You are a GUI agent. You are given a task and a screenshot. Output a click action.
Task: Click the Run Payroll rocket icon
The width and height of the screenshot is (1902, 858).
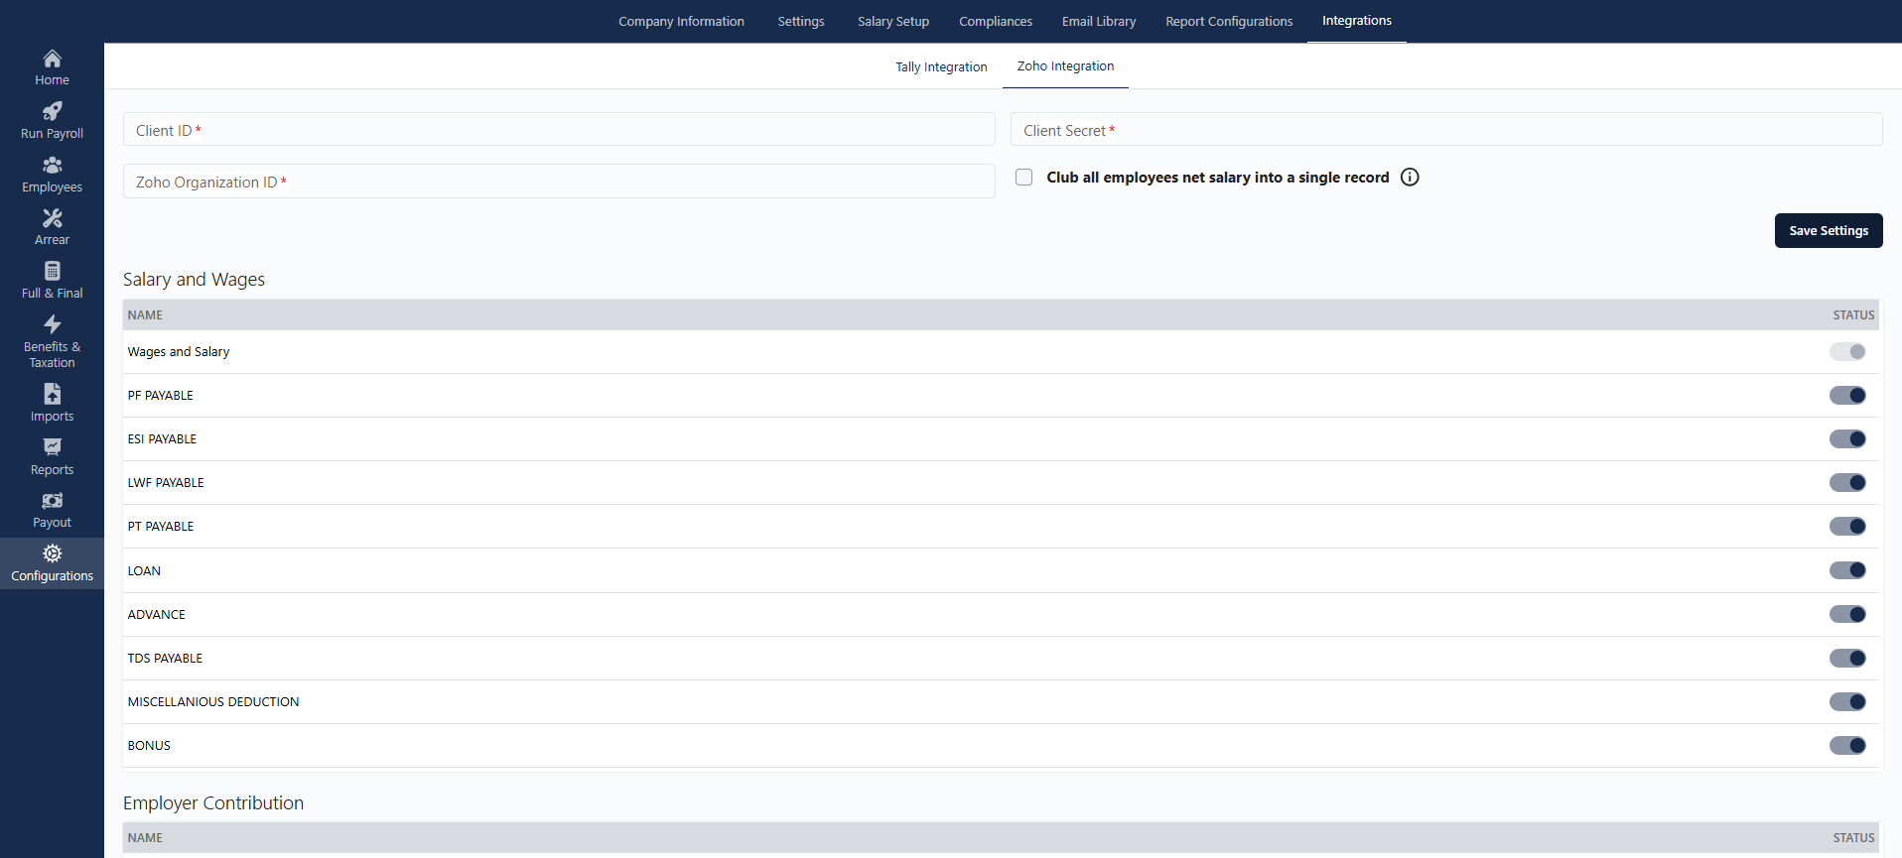pyautogui.click(x=52, y=111)
